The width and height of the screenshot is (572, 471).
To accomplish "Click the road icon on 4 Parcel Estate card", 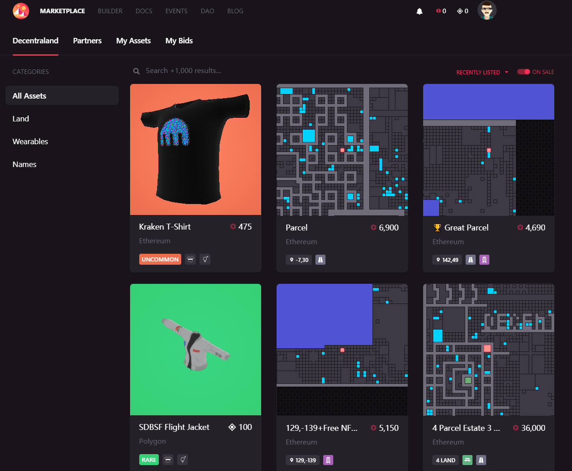I will (481, 460).
